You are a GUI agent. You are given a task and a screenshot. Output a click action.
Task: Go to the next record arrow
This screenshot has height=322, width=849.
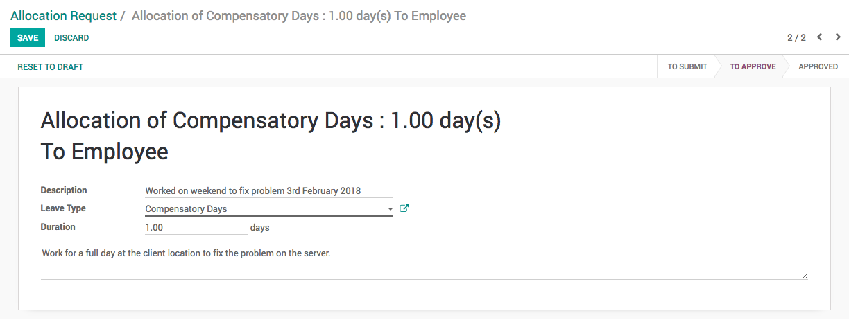838,37
